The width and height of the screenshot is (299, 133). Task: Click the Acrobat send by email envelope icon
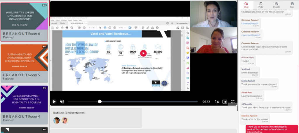pos(182,28)
